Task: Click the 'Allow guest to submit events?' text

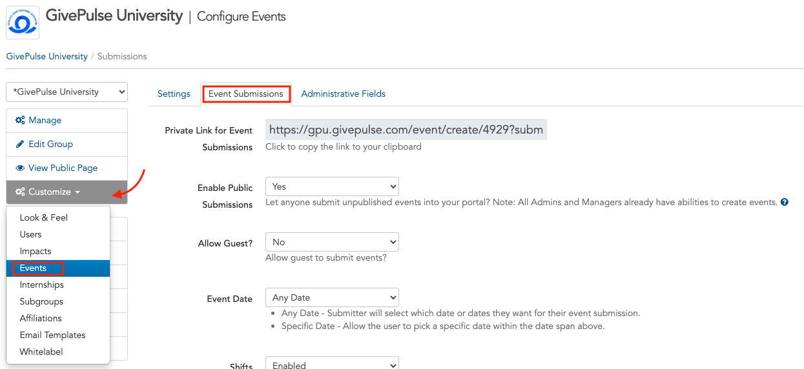Action: tap(326, 258)
